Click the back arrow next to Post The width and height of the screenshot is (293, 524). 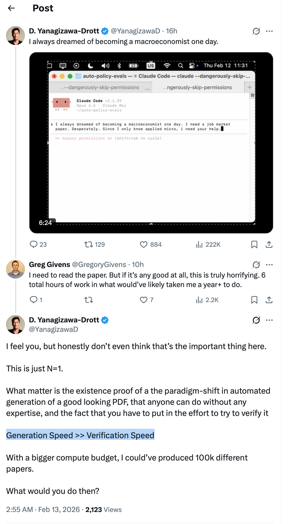[x=11, y=8]
